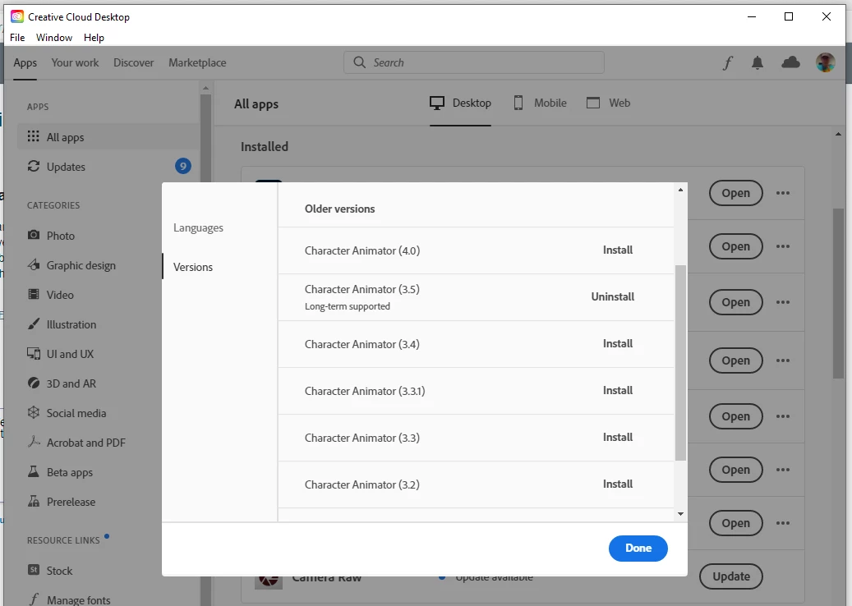Image resolution: width=852 pixels, height=606 pixels.
Task: Install Character Animator (3.3)
Action: coord(618,437)
